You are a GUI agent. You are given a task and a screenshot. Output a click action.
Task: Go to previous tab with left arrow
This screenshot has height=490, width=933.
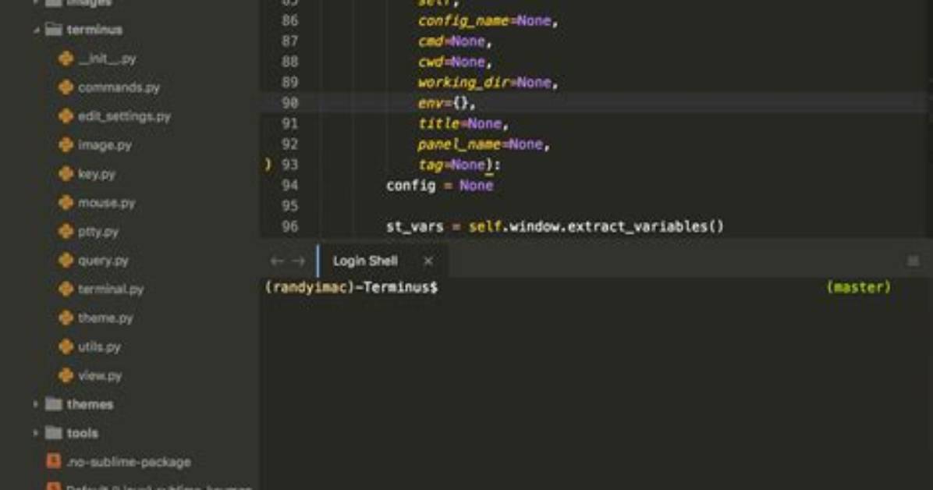(x=277, y=261)
